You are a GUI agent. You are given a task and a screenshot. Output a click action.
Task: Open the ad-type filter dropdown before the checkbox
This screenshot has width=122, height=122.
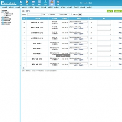coord(65,14)
